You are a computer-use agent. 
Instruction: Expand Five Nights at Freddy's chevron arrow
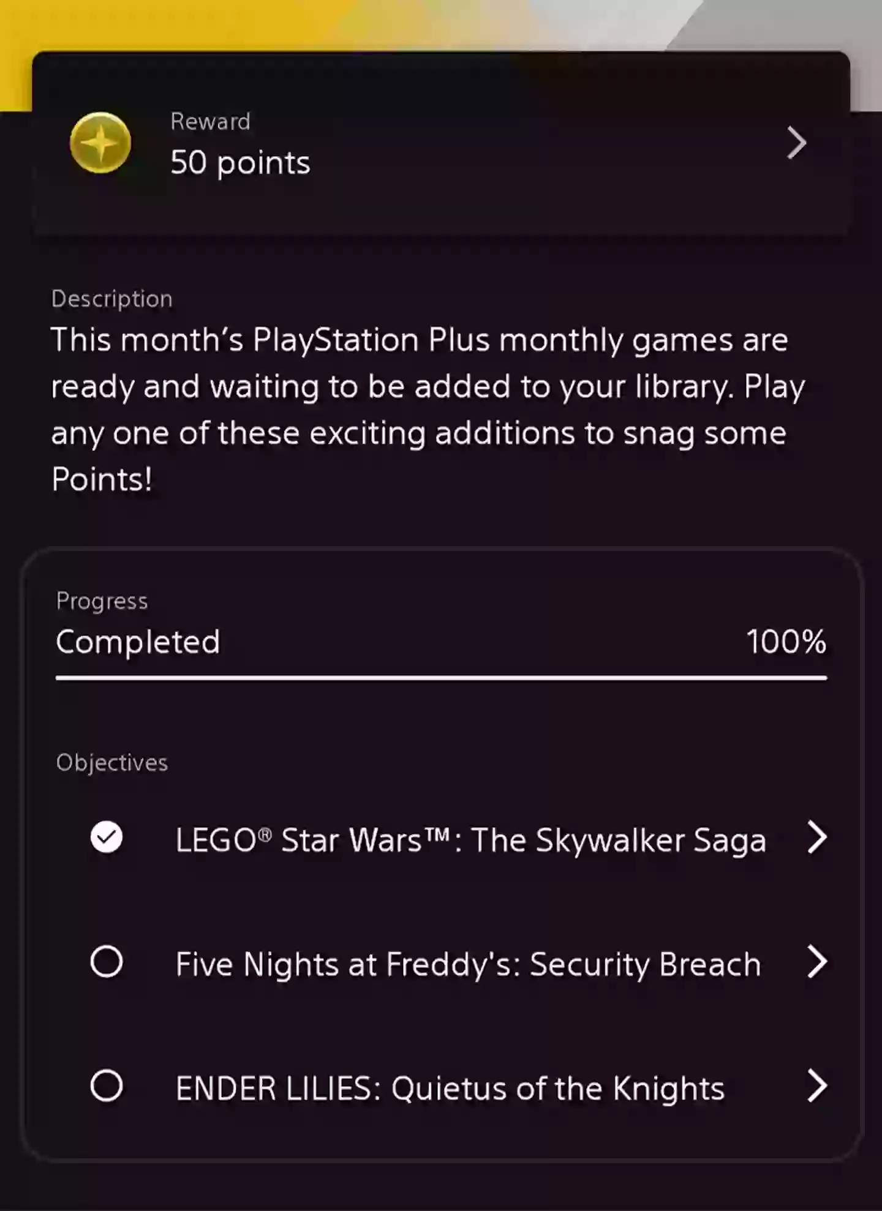click(x=817, y=962)
